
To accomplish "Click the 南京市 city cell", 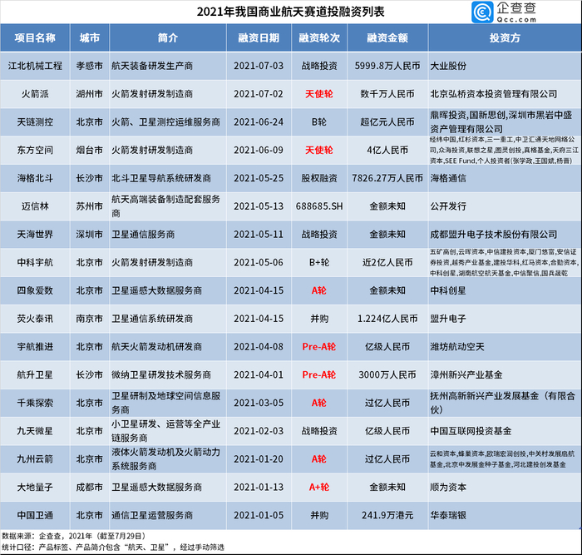I will [90, 319].
